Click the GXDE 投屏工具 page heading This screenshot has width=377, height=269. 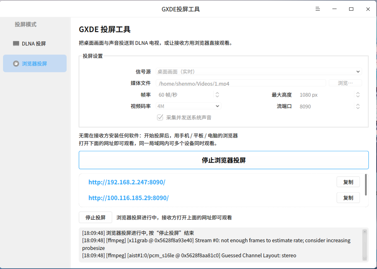click(105, 29)
